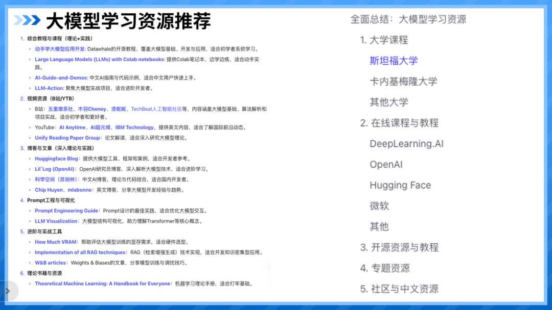Open the How Much VRAM link
Viewport: 552px width, 310px height.
point(56,242)
